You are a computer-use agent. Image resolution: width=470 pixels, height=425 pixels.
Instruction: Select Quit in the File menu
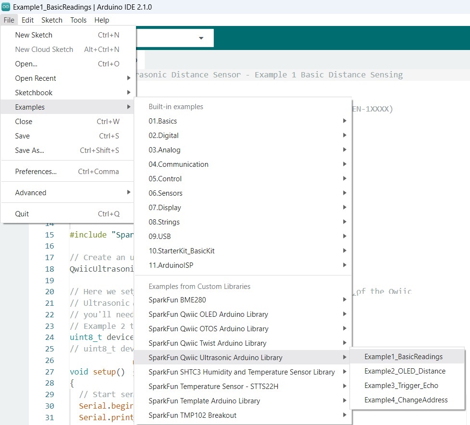tap(67, 214)
